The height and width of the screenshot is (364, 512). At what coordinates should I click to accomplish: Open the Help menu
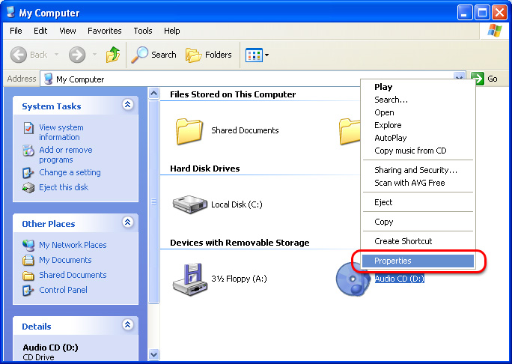[171, 31]
